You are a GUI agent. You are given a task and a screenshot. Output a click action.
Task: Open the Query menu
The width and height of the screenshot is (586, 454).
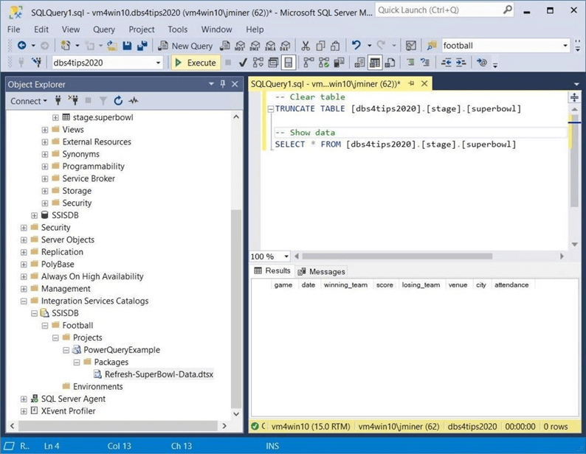pyautogui.click(x=103, y=29)
